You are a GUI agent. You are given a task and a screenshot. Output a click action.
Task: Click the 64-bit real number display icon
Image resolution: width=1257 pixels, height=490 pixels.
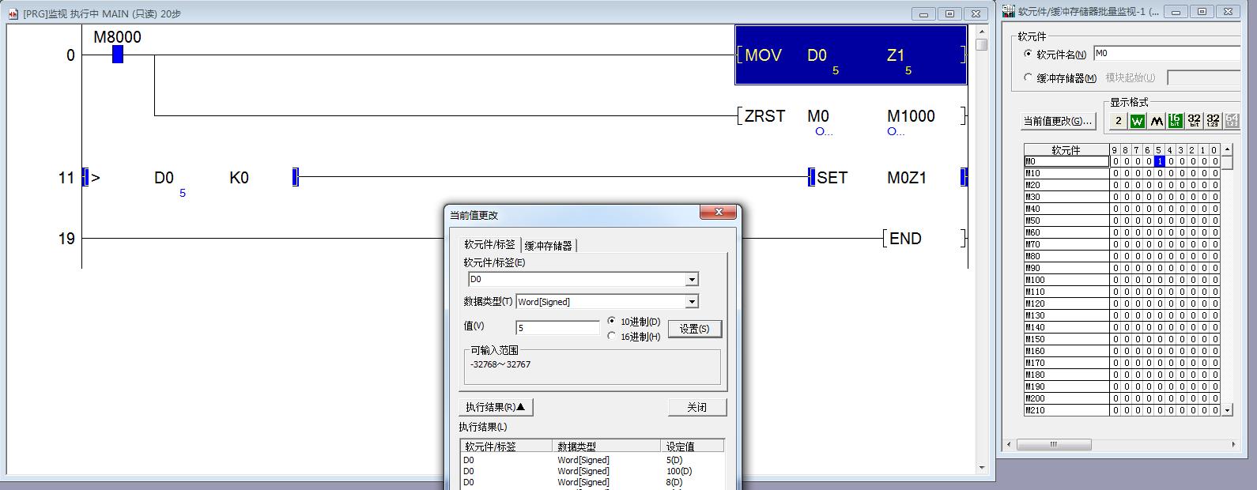pyautogui.click(x=1231, y=121)
